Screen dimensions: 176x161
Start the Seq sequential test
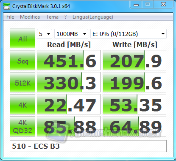[x=22, y=60]
